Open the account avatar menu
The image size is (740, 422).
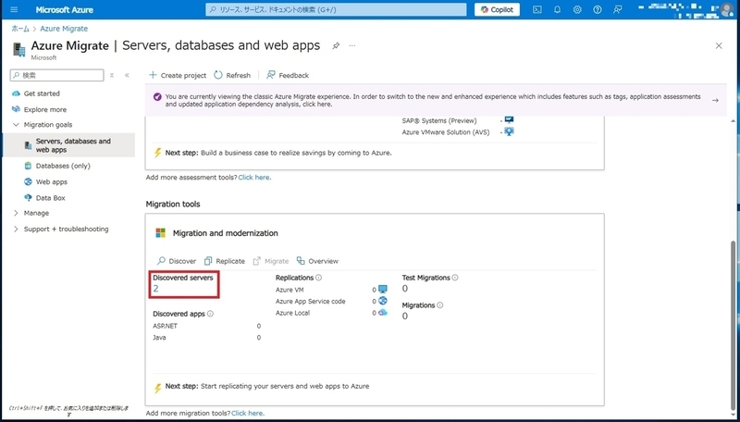click(x=727, y=9)
